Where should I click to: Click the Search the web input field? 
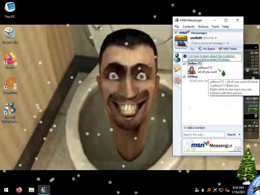(203, 135)
